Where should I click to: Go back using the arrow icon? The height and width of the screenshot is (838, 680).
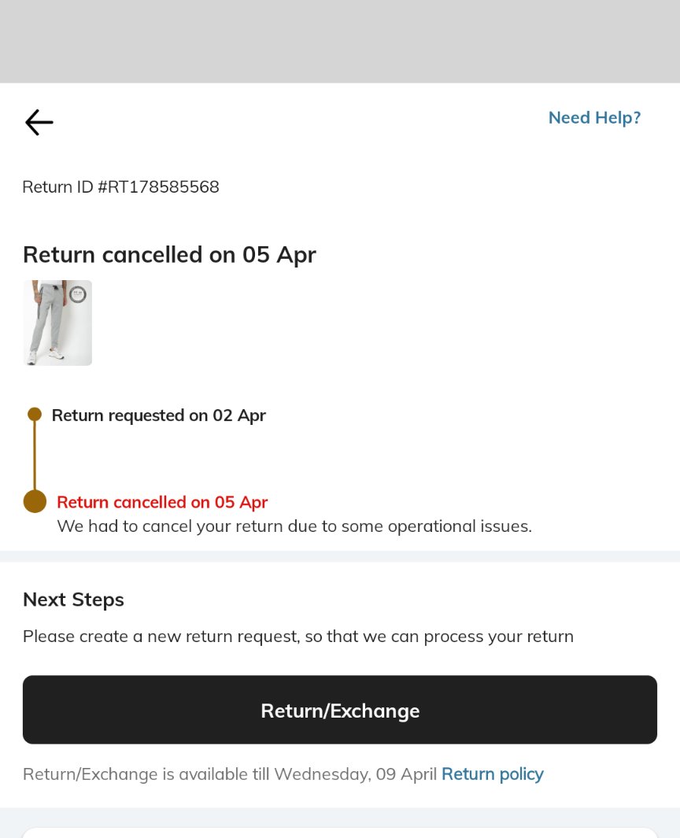pos(39,123)
